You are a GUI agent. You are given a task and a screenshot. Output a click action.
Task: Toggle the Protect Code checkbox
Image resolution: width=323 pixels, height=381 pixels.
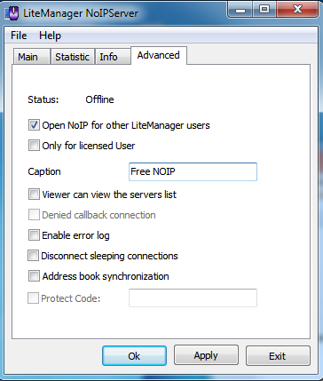[33, 298]
